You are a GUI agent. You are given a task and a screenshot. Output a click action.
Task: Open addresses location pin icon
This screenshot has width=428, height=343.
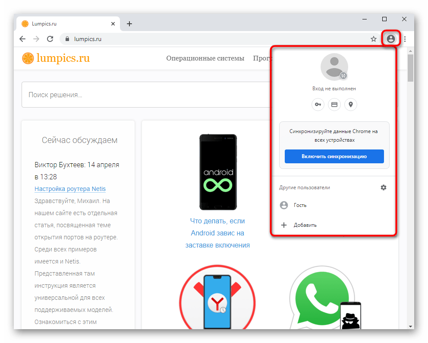[351, 105]
